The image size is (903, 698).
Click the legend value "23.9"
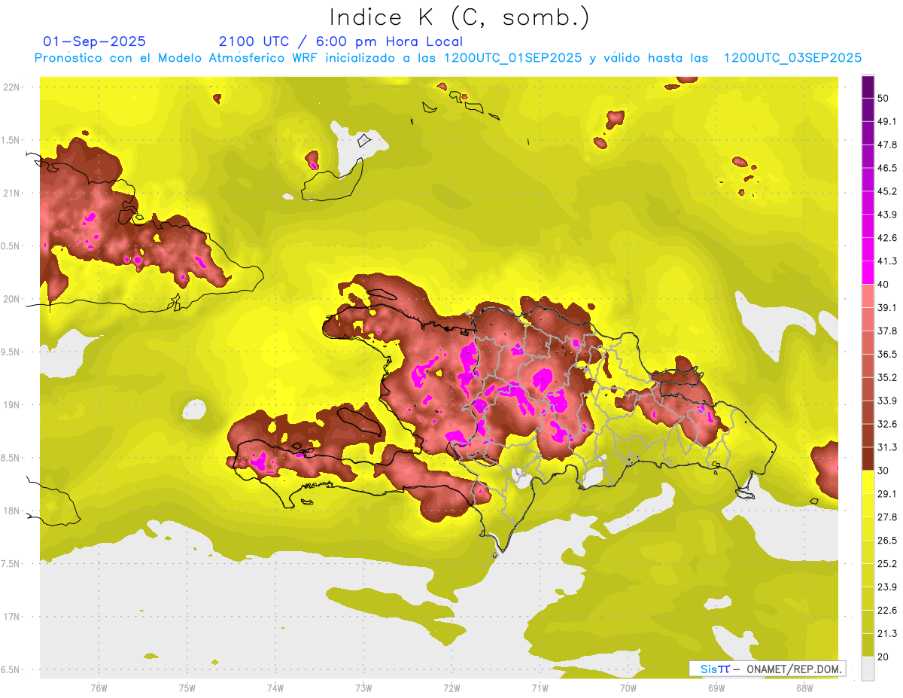tap(887, 587)
